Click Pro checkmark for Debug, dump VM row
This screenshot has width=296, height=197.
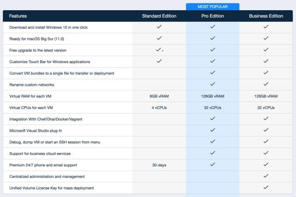(x=213, y=141)
